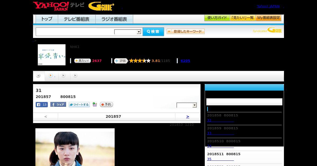
Task: Open the dropdown beside episode title
Action: (x=187, y=105)
